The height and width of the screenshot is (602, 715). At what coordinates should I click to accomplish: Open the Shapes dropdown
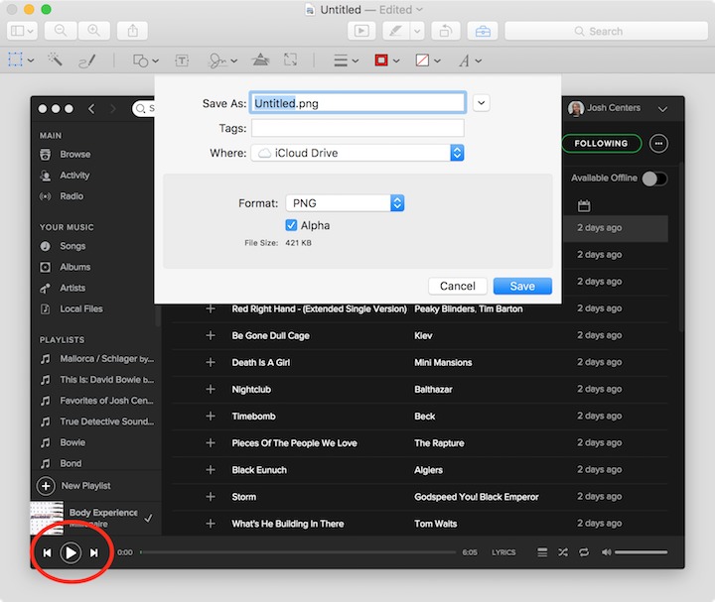[145, 60]
